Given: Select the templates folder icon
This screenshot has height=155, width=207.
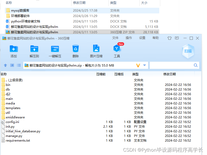Looking at the screenshot, I should (3, 108).
